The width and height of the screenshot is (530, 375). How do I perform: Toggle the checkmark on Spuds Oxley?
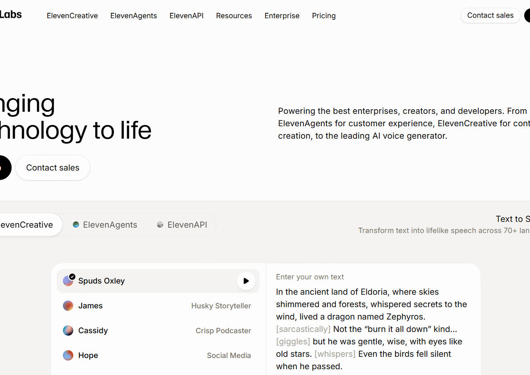pos(72,276)
